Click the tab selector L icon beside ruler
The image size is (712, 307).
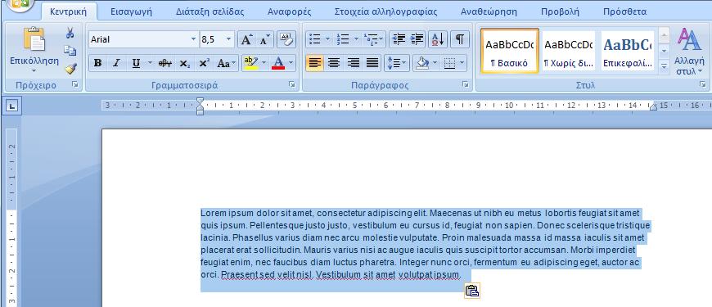[x=12, y=106]
